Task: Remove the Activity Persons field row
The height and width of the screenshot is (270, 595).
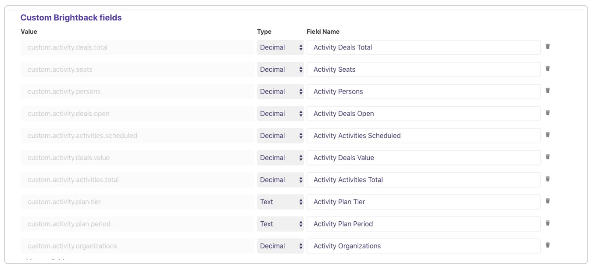Action: (548, 91)
